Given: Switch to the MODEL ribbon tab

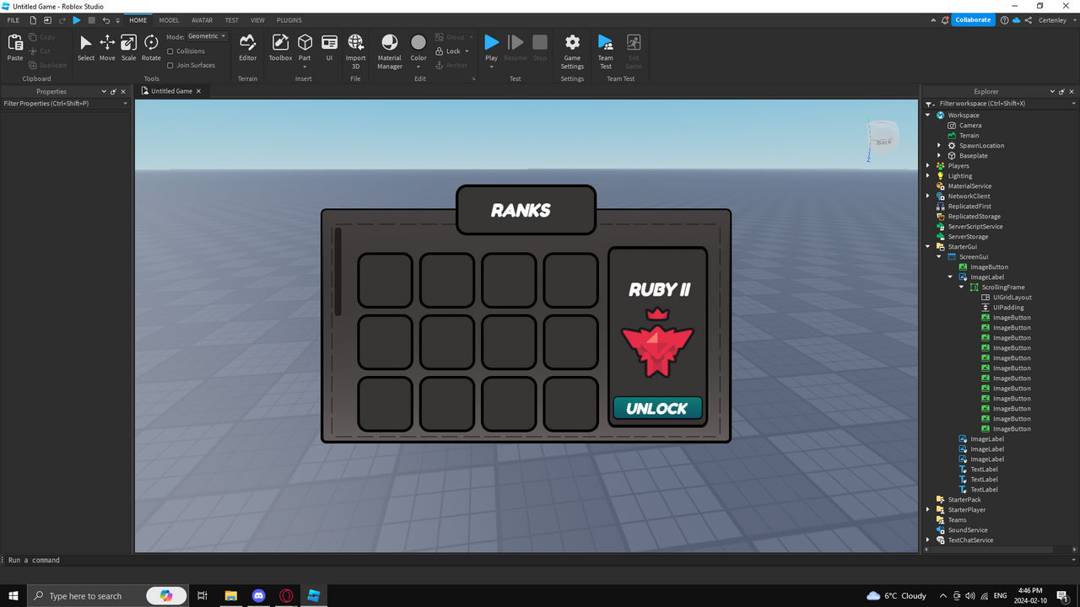Looking at the screenshot, I should pyautogui.click(x=168, y=19).
